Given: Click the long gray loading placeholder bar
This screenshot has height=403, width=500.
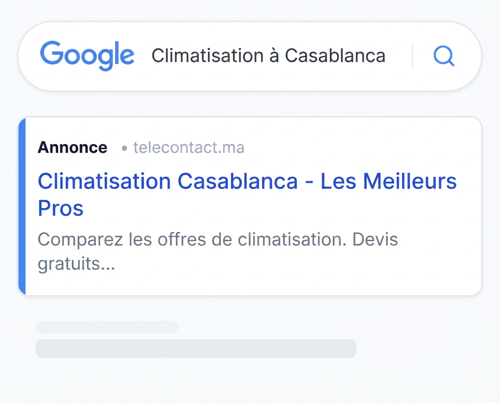Looking at the screenshot, I should tap(196, 349).
